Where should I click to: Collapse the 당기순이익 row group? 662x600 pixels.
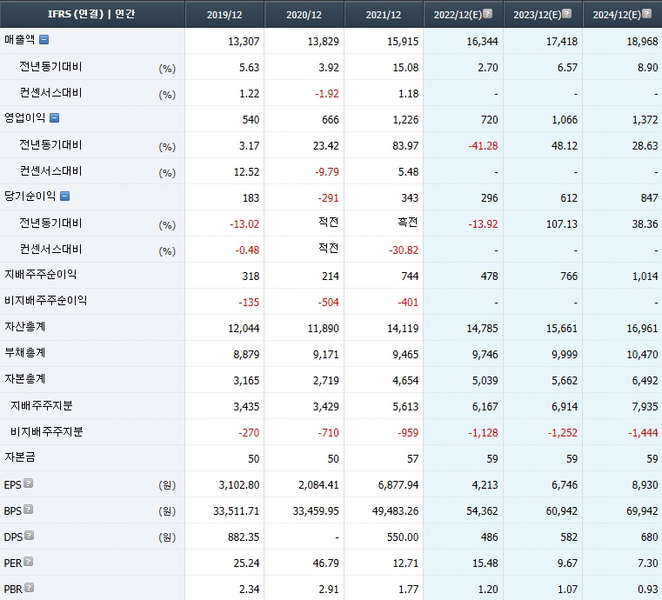(x=64, y=197)
